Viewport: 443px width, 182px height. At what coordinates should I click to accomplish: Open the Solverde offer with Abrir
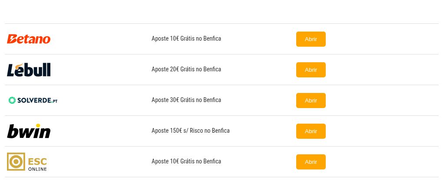(x=311, y=100)
